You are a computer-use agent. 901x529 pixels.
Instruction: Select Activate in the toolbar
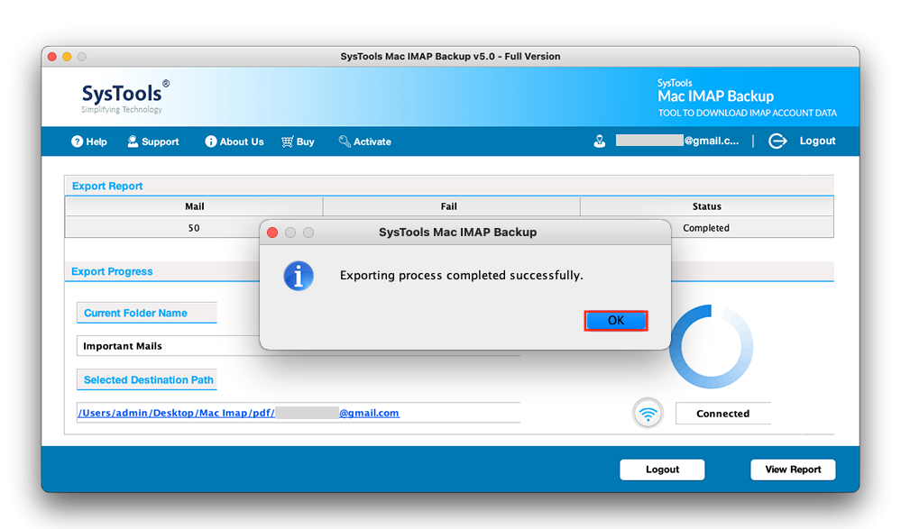pyautogui.click(x=365, y=141)
